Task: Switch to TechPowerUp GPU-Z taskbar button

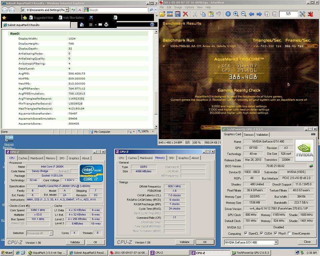Action: click(251, 253)
